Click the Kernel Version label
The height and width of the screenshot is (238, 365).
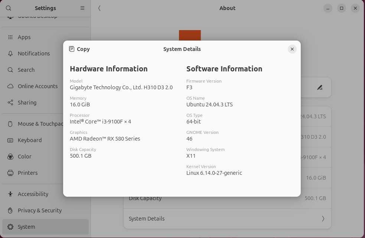point(201,167)
